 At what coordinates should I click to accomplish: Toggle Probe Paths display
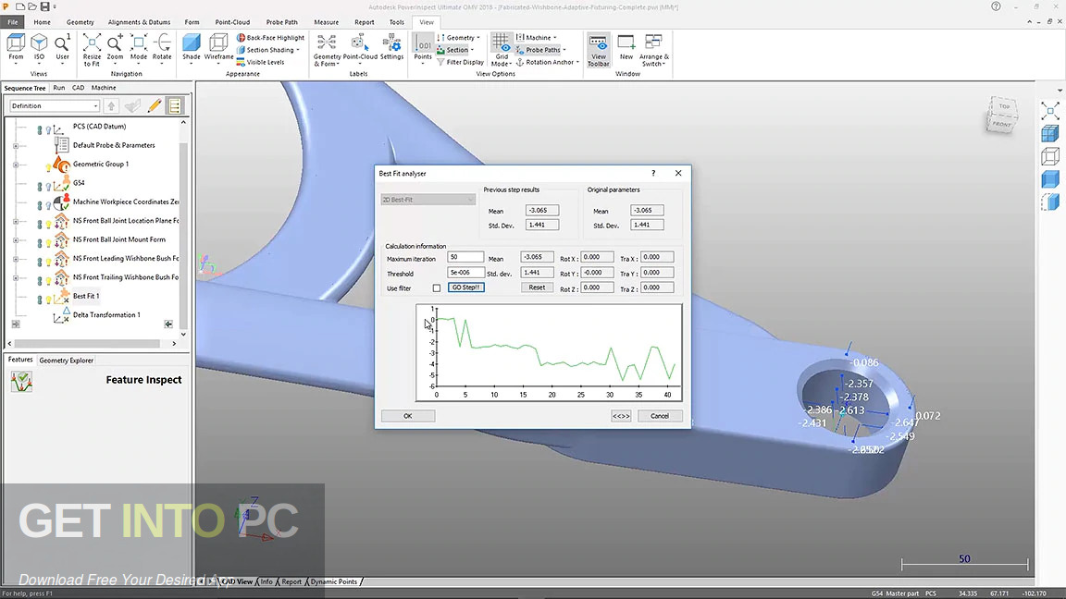point(540,50)
